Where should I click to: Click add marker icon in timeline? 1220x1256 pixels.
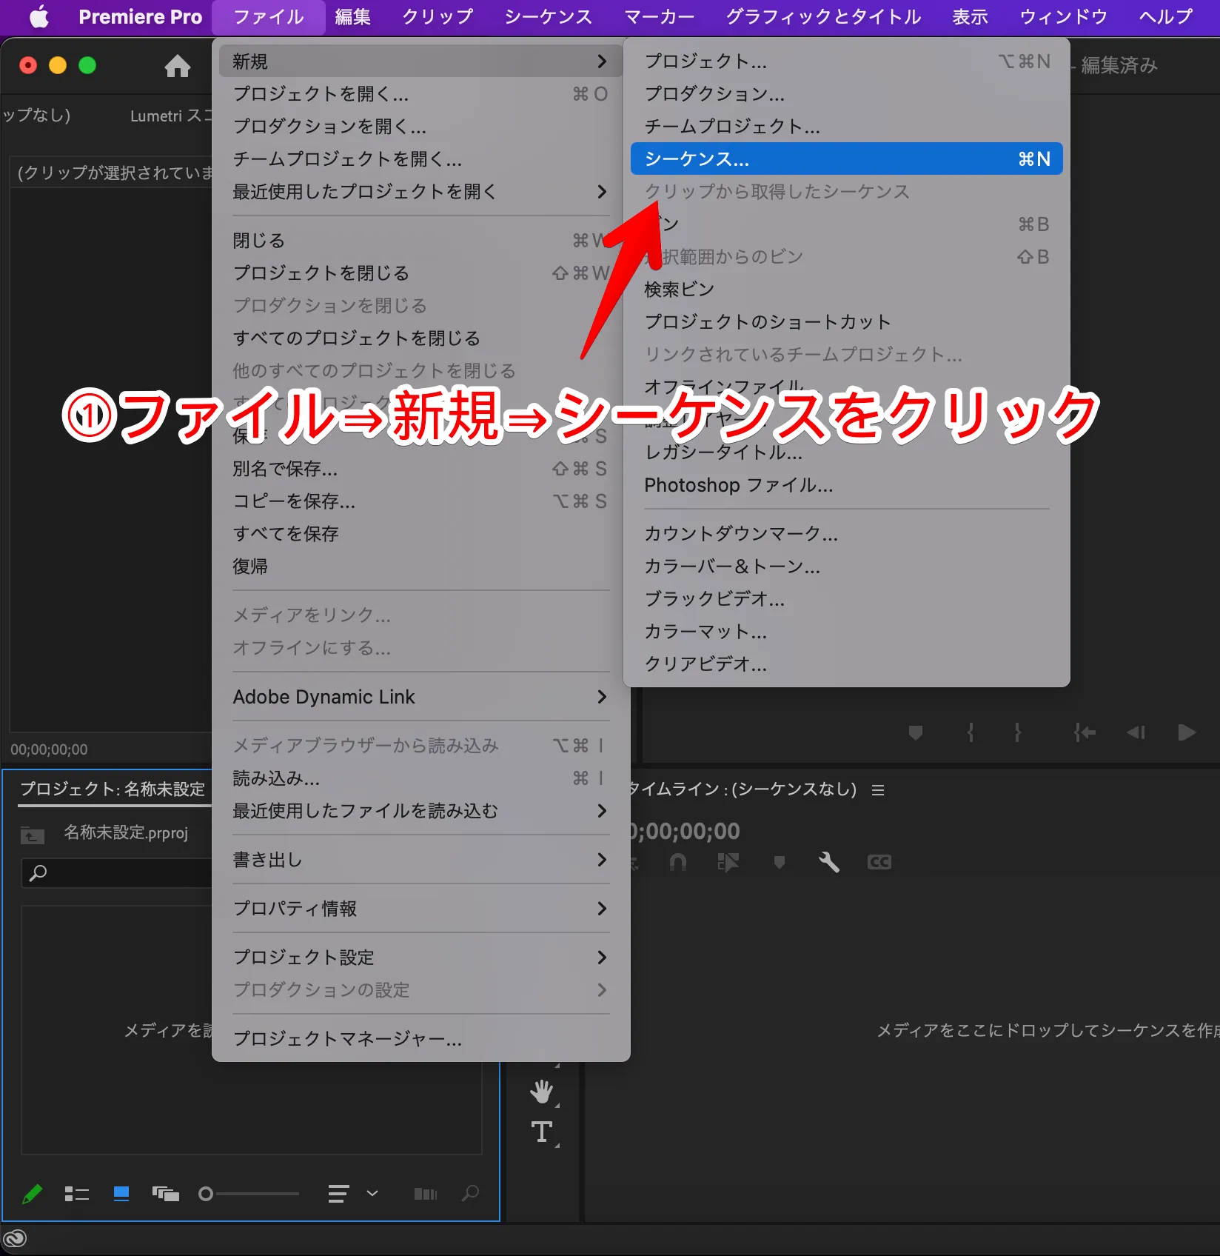pos(779,862)
